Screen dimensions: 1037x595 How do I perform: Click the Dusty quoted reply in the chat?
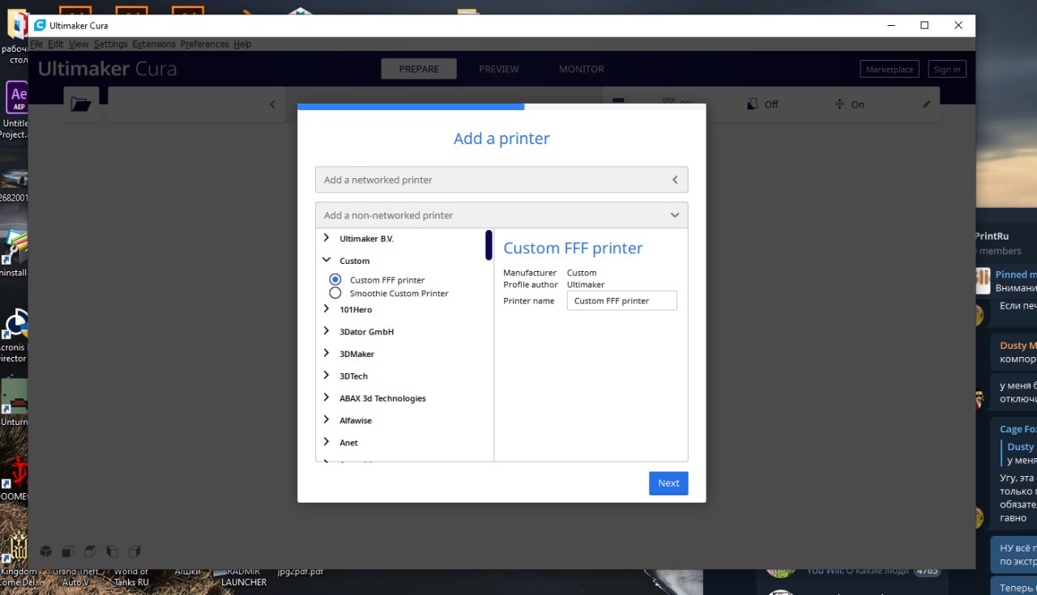pyautogui.click(x=1020, y=453)
